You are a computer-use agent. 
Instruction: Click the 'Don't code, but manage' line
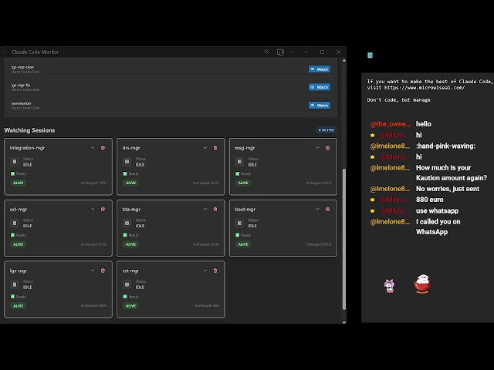[398, 100]
